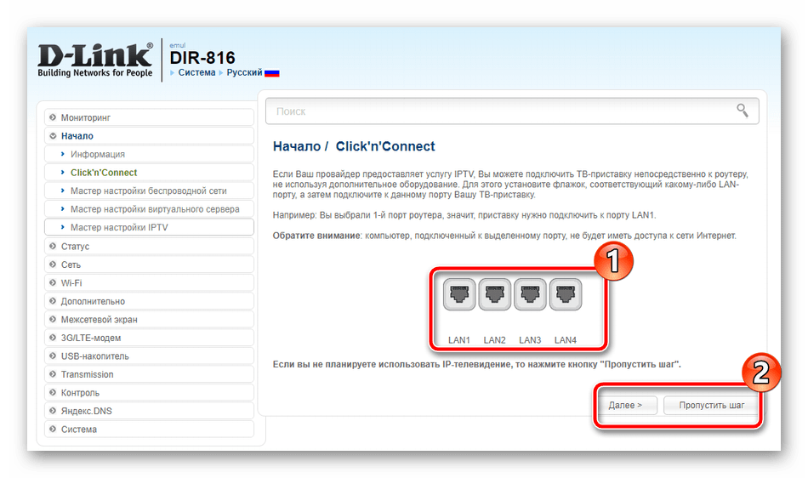808x478 pixels.
Task: Click the Начало breadcrumb heading
Action: (x=297, y=146)
